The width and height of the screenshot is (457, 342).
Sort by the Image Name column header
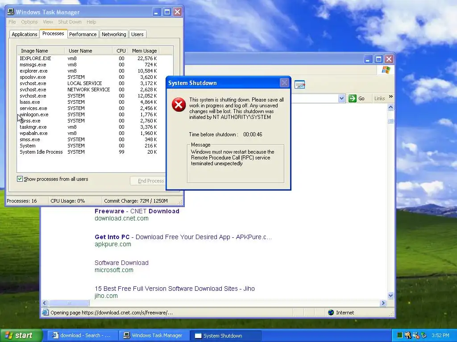[41, 51]
